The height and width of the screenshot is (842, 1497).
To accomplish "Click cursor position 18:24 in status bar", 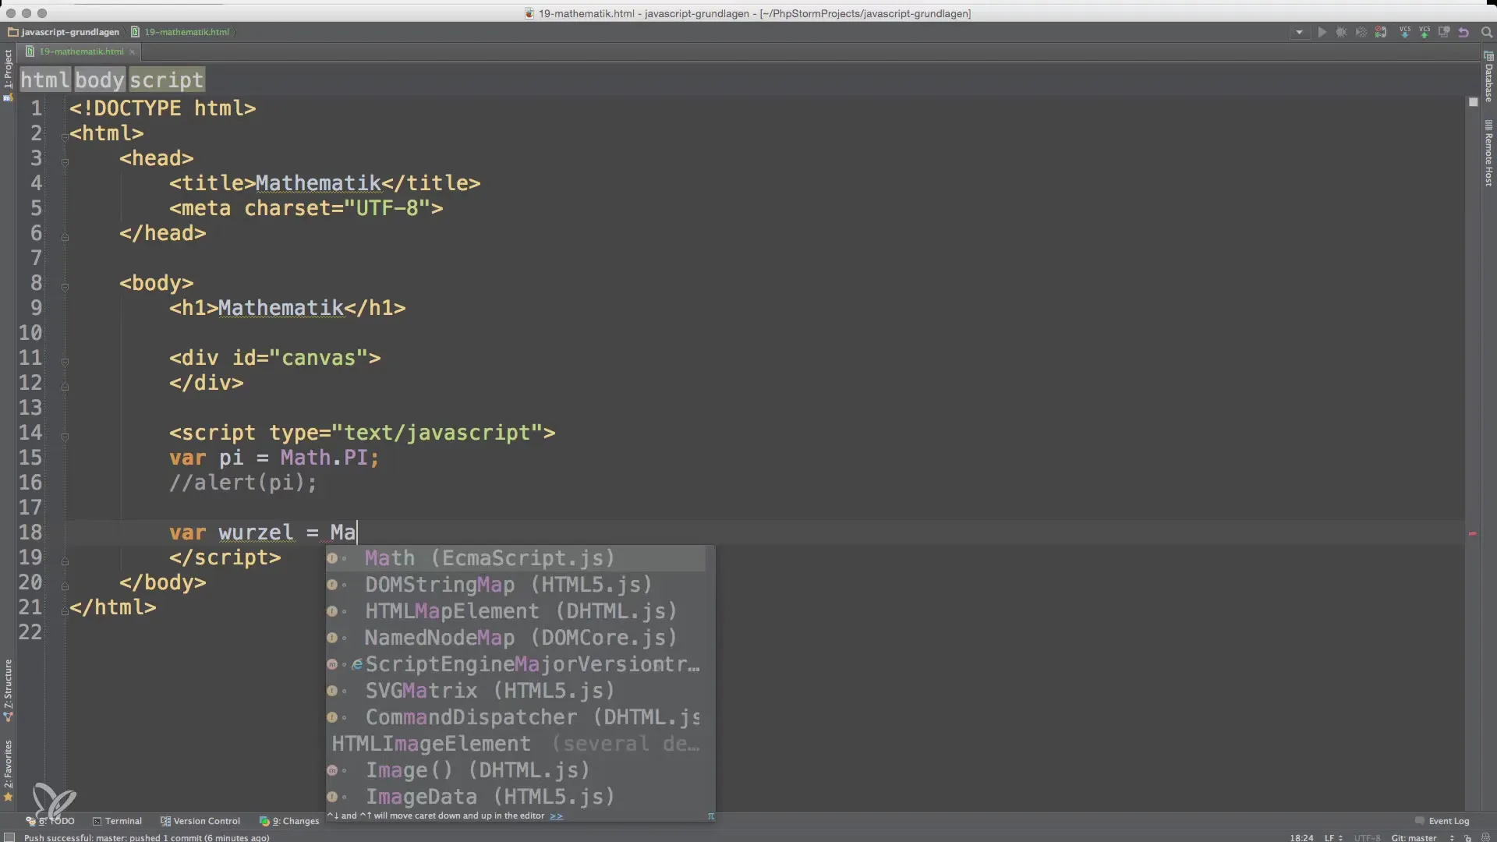I will coord(1301,838).
